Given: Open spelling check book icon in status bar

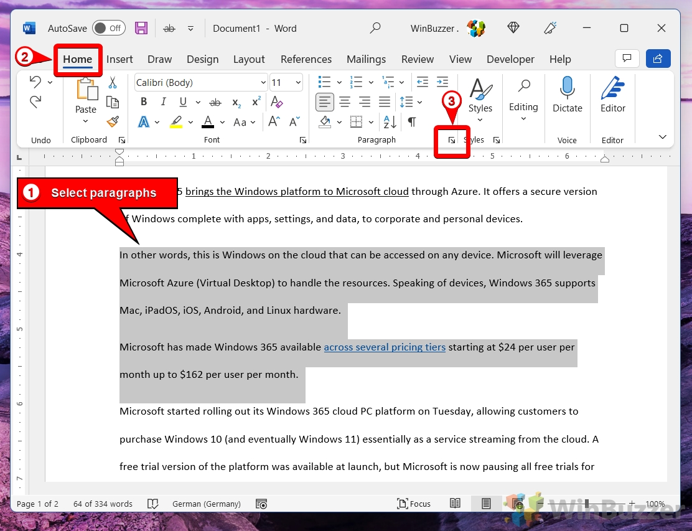Looking at the screenshot, I should pyautogui.click(x=152, y=504).
